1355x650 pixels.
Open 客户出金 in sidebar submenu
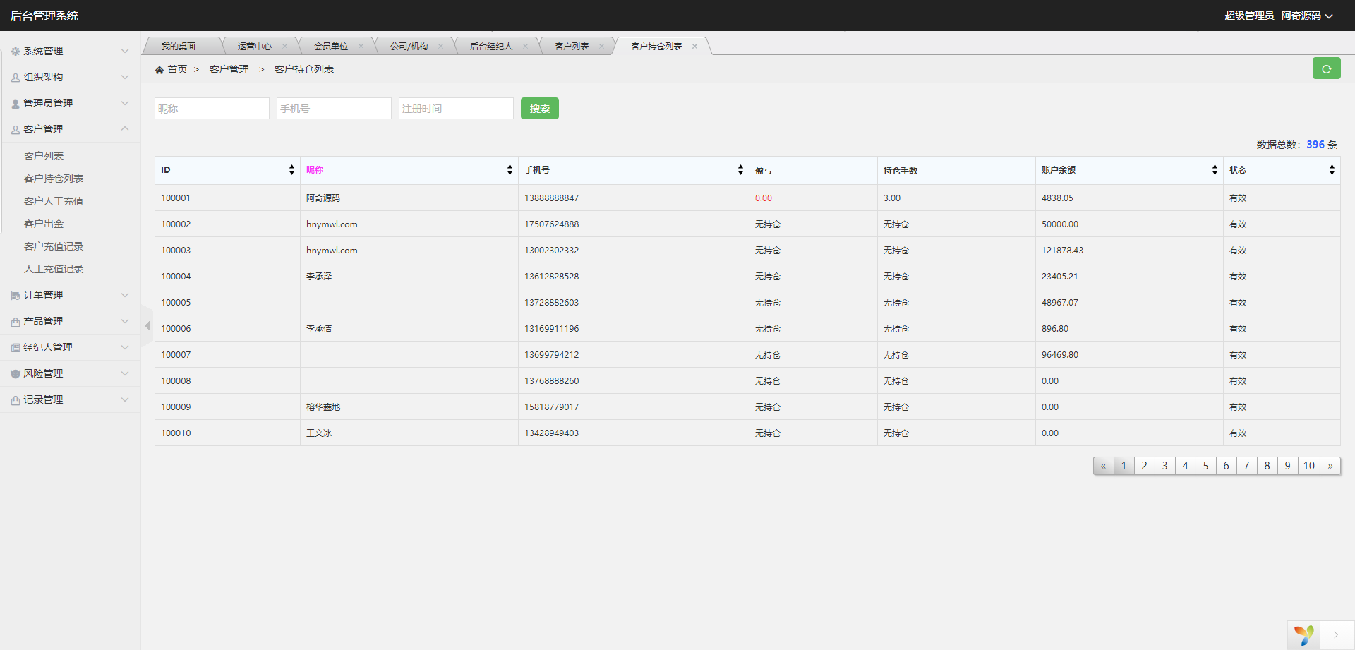[44, 224]
